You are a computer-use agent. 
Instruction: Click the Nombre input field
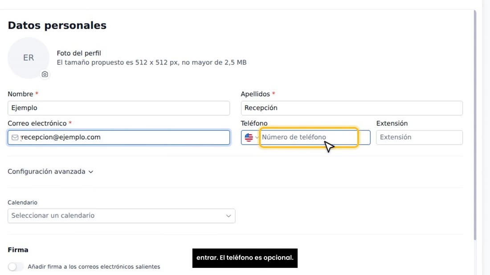point(119,108)
